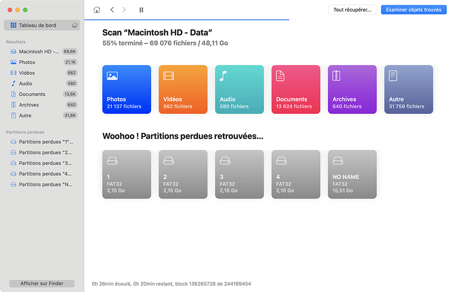Click the scanning spinner in sidebar
Screen dimensions: 452x292
pos(75,25)
